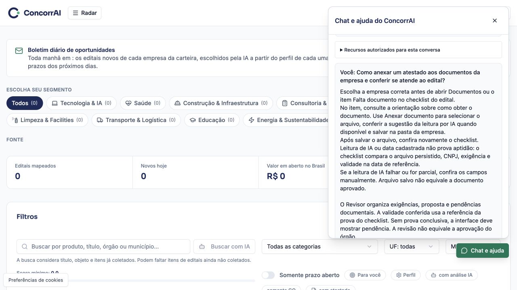Select the Tecnologia & IA segment
This screenshot has height=290, width=517.
click(x=82, y=103)
